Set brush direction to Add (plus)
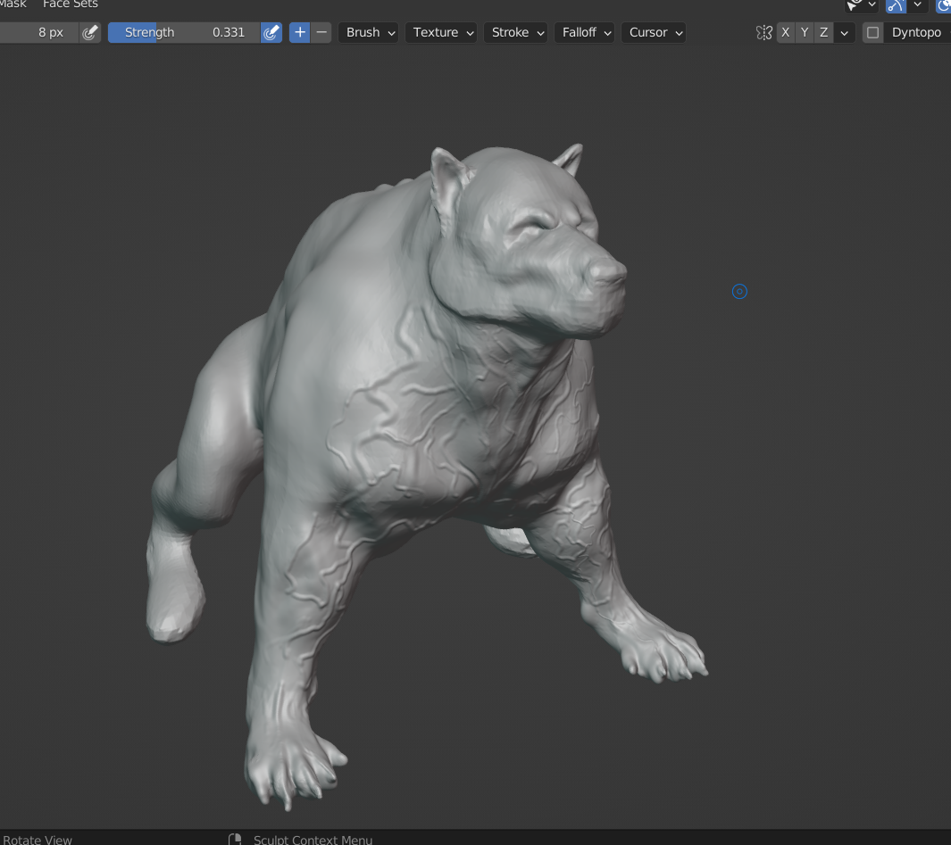 click(300, 33)
